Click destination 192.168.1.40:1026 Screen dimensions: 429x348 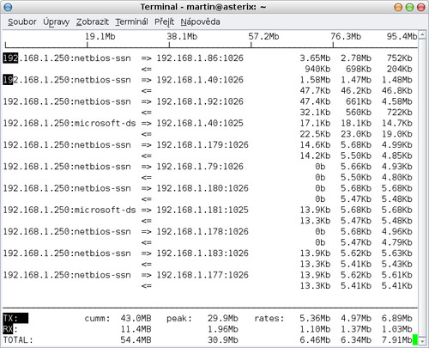point(200,80)
